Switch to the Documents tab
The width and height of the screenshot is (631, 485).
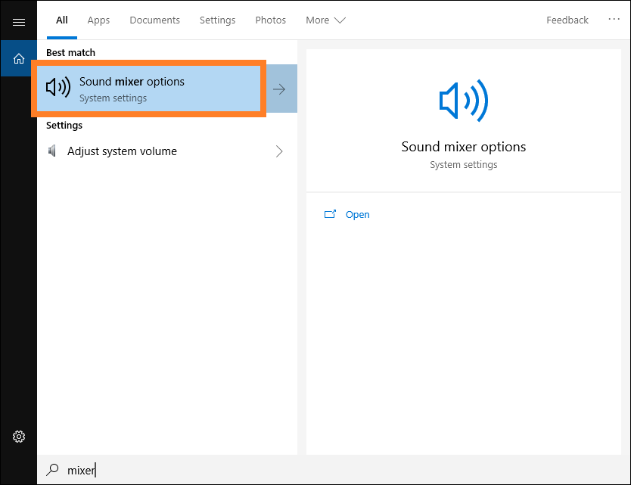154,20
